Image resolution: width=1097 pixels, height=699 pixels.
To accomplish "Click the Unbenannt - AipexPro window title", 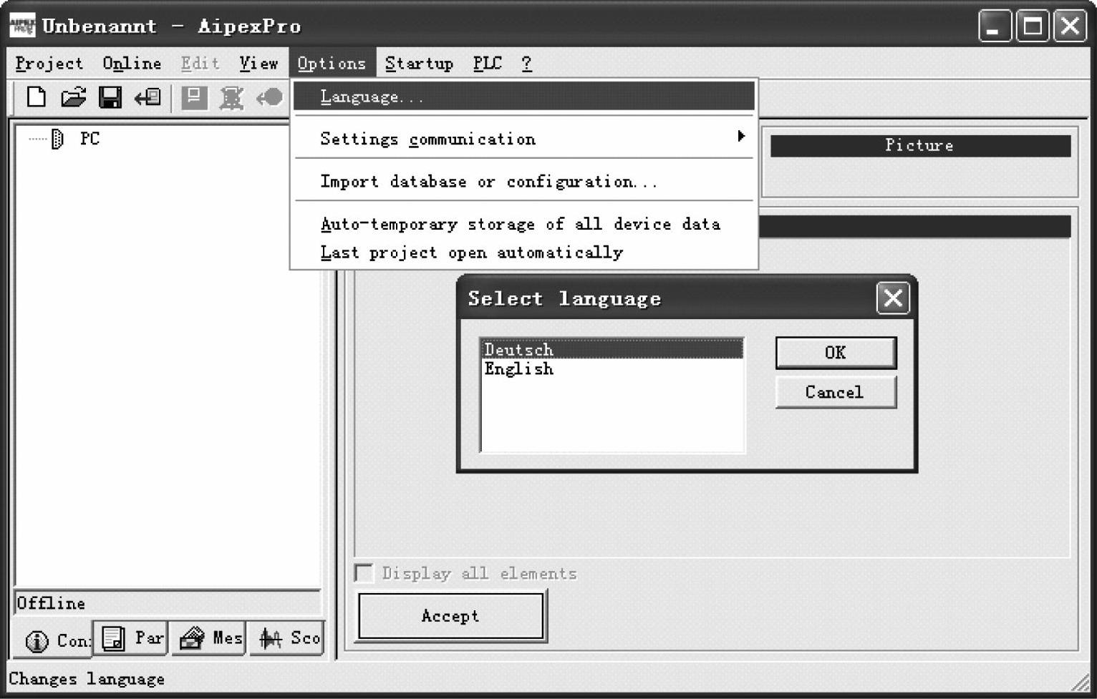I will coord(171,26).
